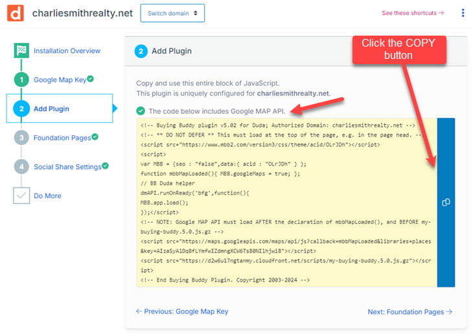Click inside the JavaScript code block
The height and width of the screenshot is (336, 473).
coord(286,203)
